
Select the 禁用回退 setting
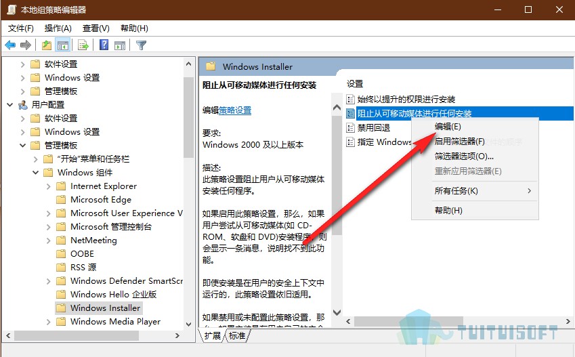coord(374,127)
